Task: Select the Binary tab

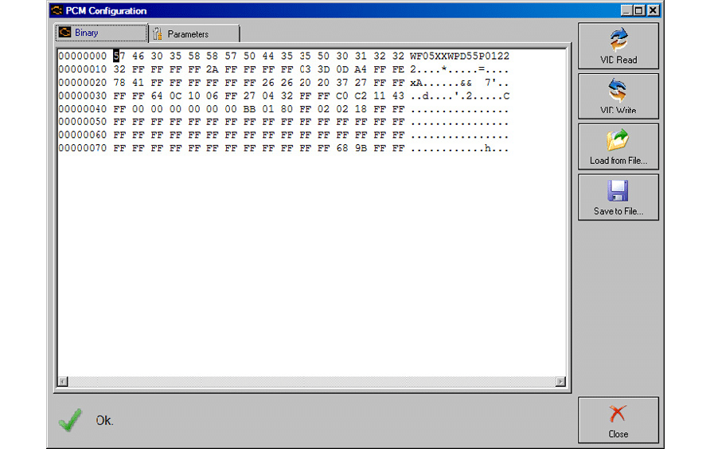Action: click(101, 33)
